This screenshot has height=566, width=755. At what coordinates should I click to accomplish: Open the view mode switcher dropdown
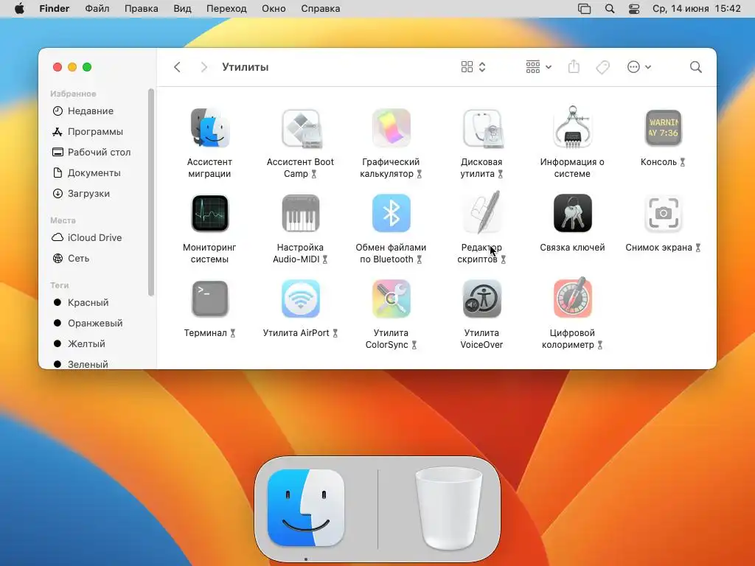pos(473,67)
